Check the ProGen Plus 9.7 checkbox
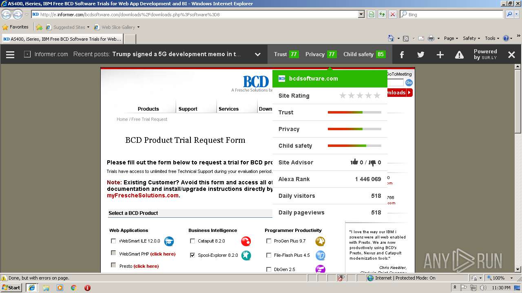The height and width of the screenshot is (293, 522). [x=269, y=241]
